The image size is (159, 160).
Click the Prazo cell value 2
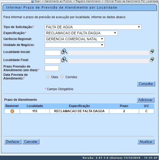pos(124,111)
